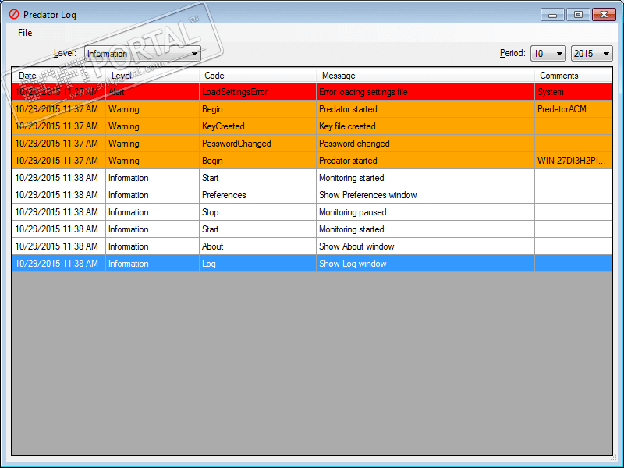This screenshot has height=468, width=624.
Task: Click the Predator app icon in title bar
Action: click(14, 14)
